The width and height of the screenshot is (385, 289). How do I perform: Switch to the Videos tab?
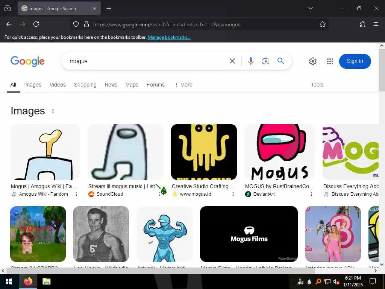58,85
